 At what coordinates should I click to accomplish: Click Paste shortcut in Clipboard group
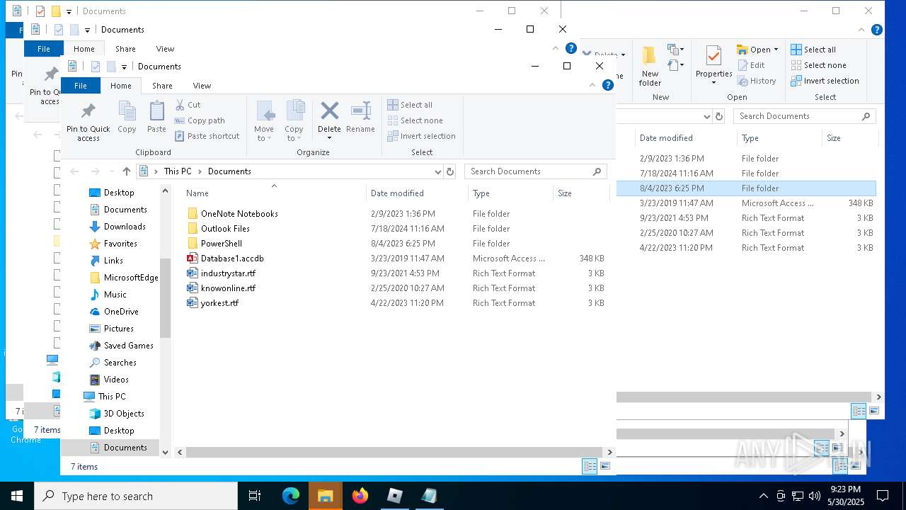point(207,136)
